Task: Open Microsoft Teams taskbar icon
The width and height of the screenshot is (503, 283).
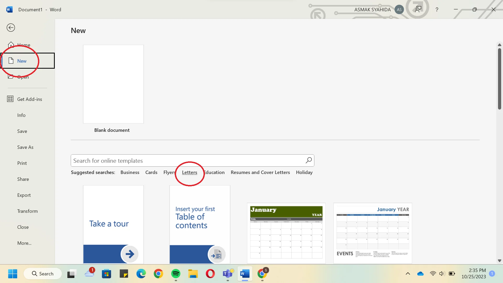Action: coord(228,274)
